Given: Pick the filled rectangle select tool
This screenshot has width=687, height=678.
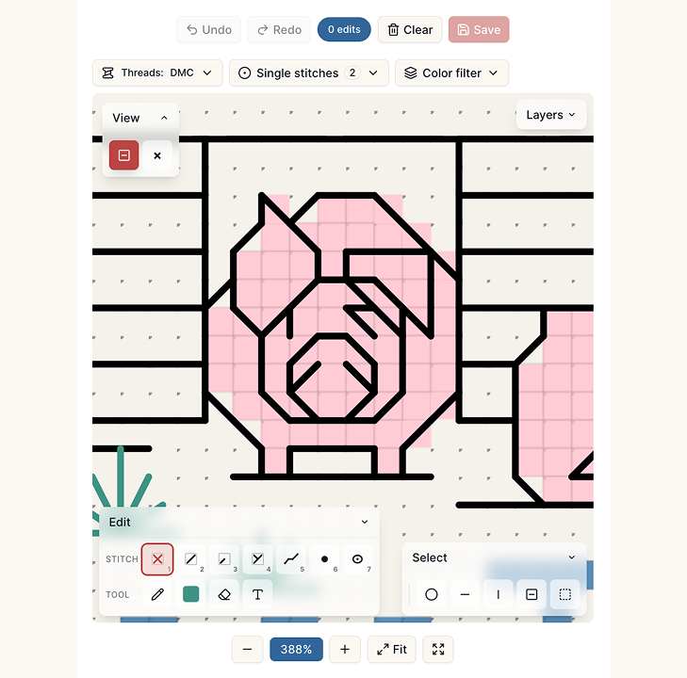Looking at the screenshot, I should coord(532,594).
